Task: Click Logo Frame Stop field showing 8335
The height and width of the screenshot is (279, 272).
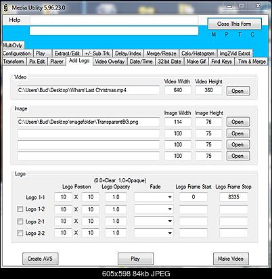Action: point(233,197)
